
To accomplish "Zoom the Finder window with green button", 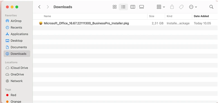I will coord(17,7).
